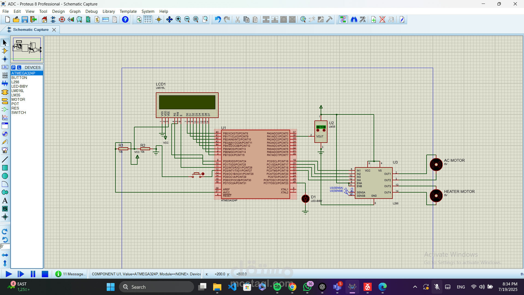Image resolution: width=524 pixels, height=295 pixels.
Task: Click the Save Project floppy icon
Action: click(x=25, y=19)
